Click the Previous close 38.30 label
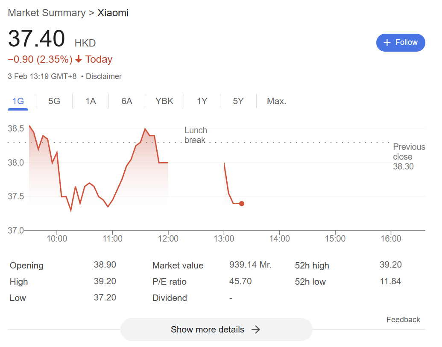 pyautogui.click(x=409, y=157)
